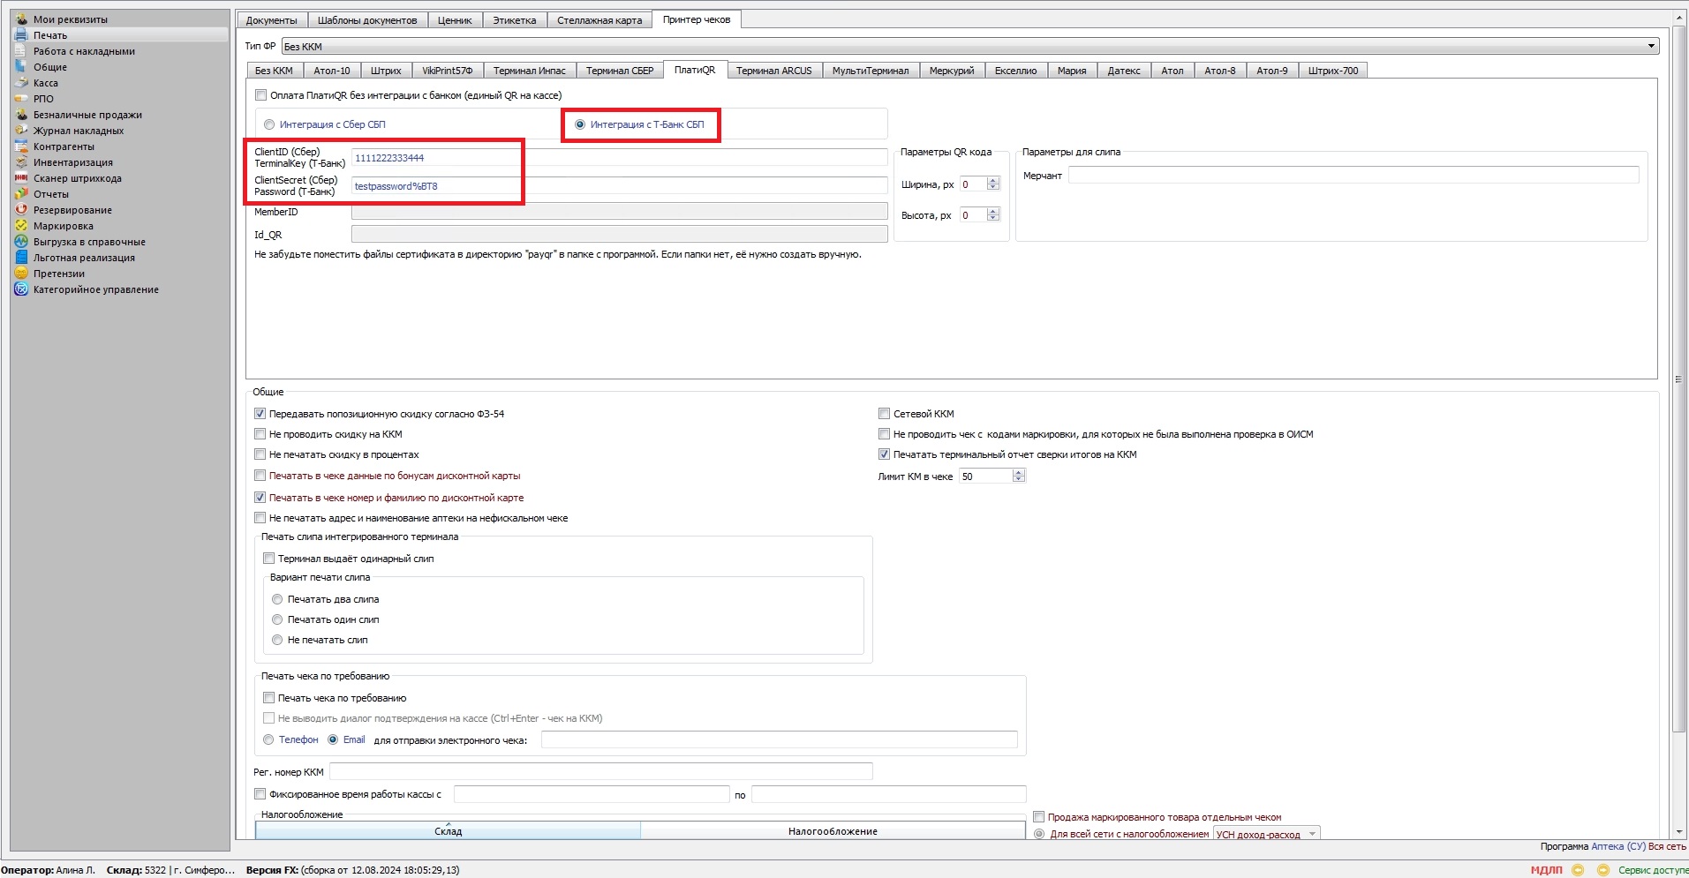Image resolution: width=1689 pixels, height=878 pixels.
Task: Click the Сканер штрихкода icon
Action: [21, 178]
